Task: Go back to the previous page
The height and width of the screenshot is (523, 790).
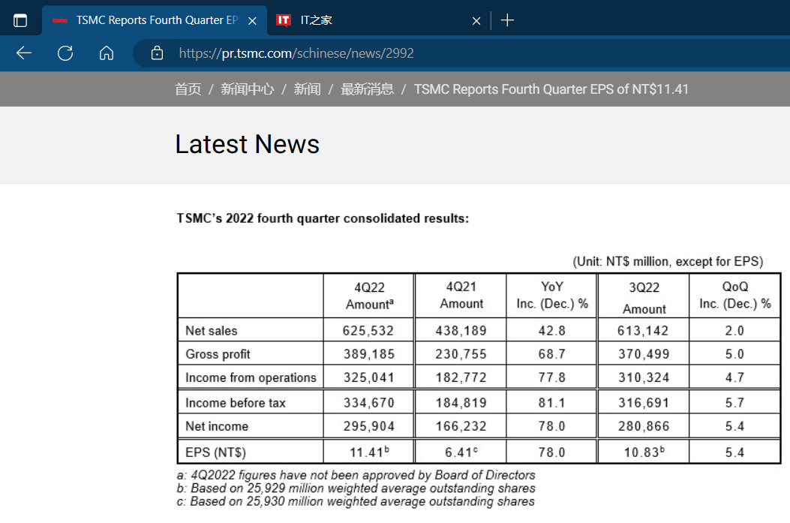Action: point(24,53)
